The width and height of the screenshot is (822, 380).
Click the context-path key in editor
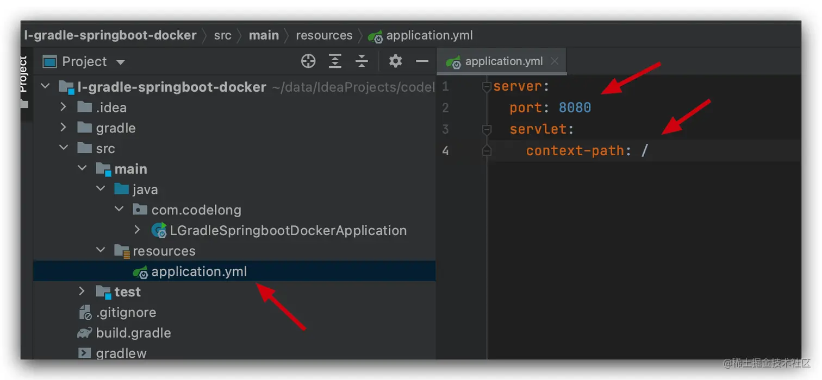575,150
